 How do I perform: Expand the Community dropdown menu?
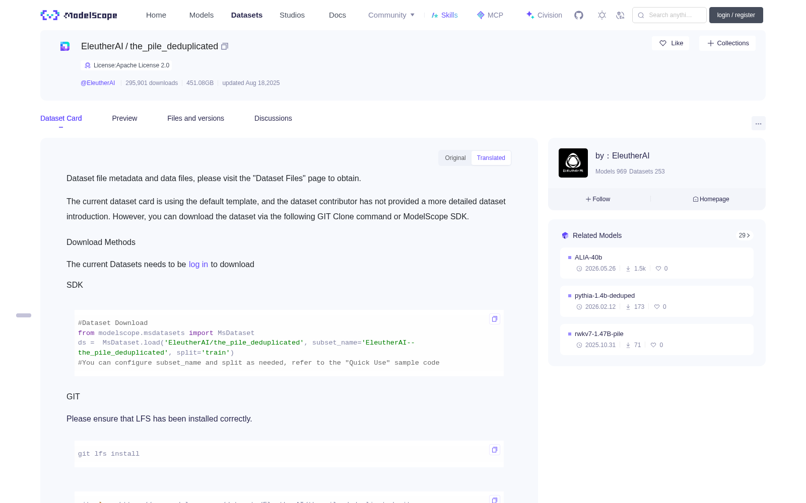click(391, 15)
